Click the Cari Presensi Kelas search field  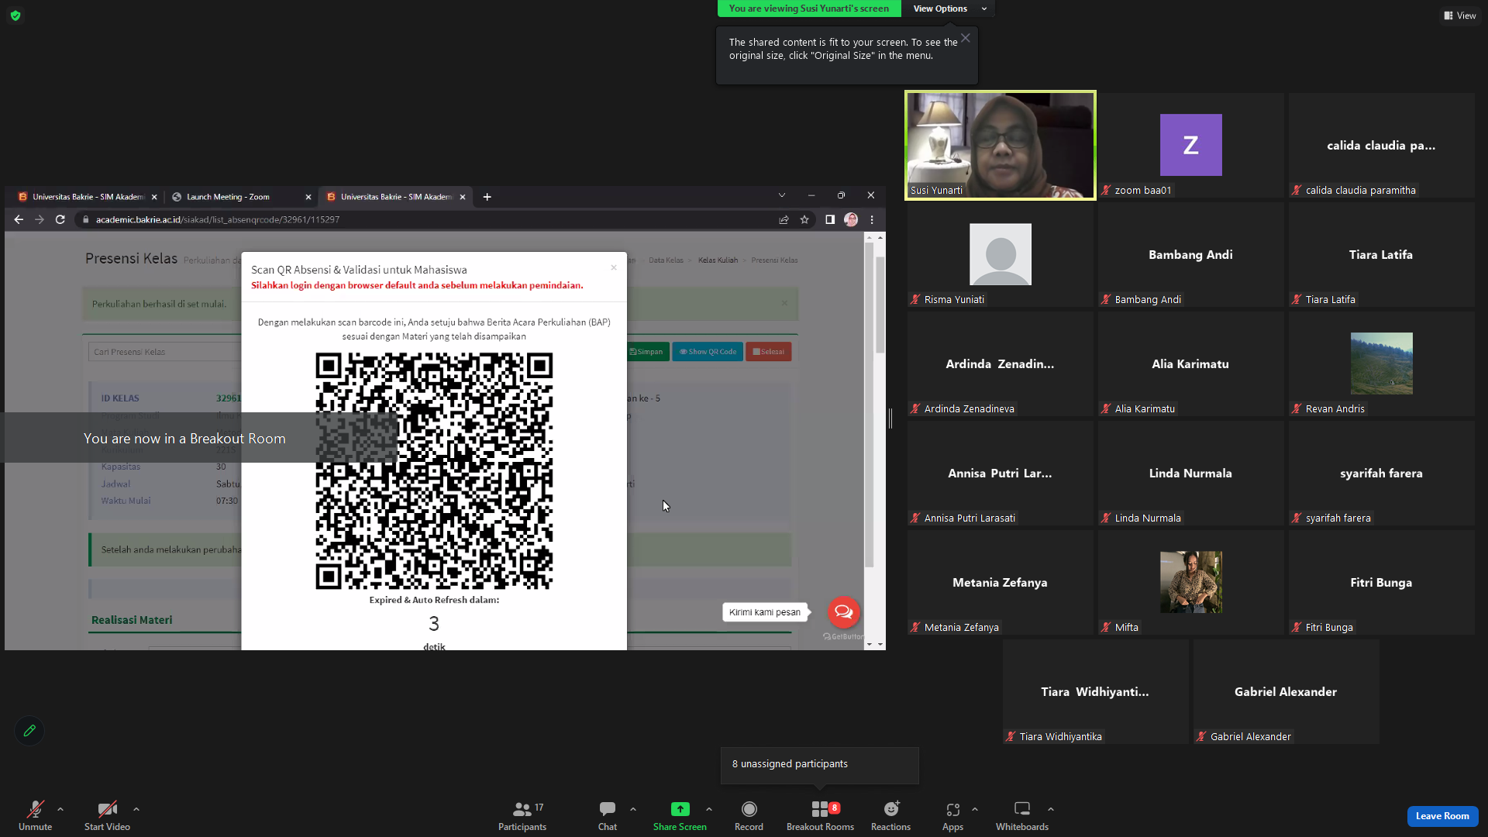coord(165,352)
